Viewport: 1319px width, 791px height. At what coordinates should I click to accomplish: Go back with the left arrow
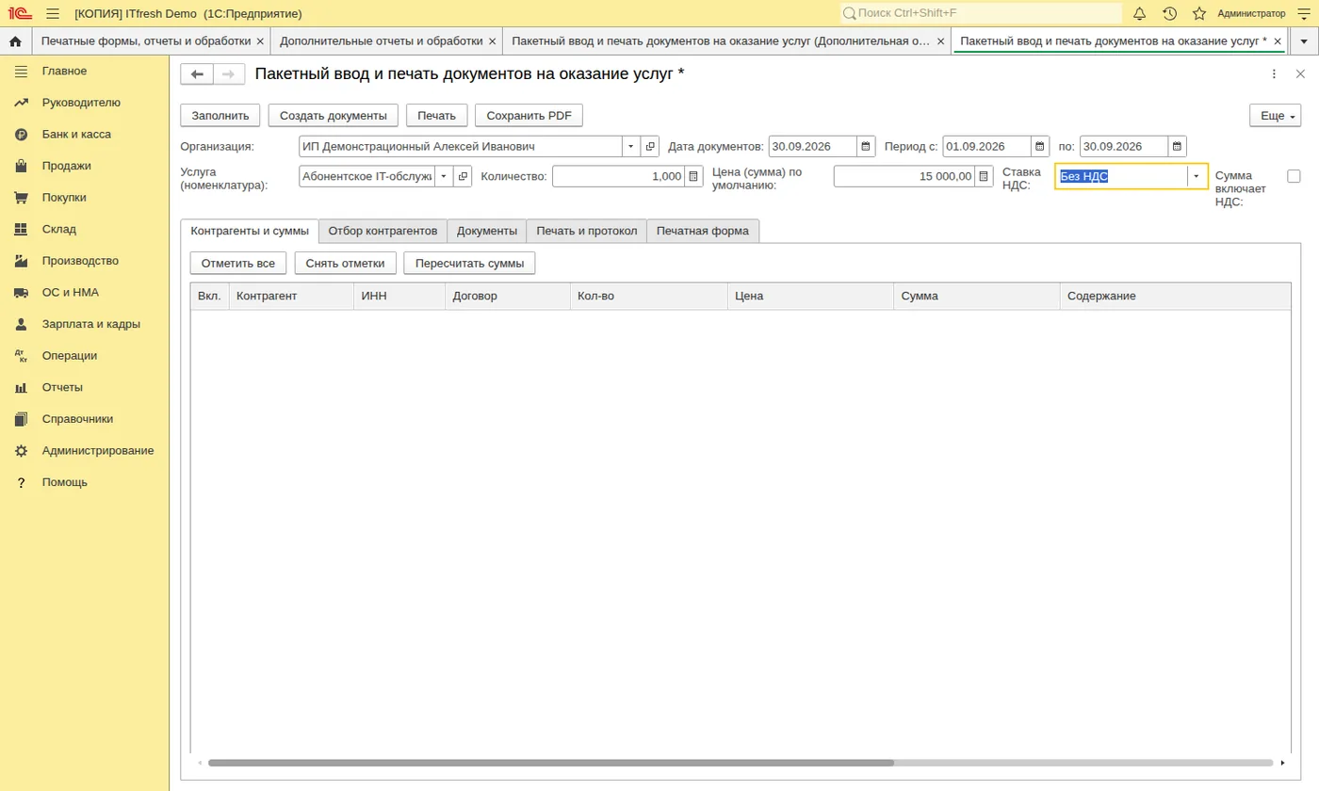point(197,74)
